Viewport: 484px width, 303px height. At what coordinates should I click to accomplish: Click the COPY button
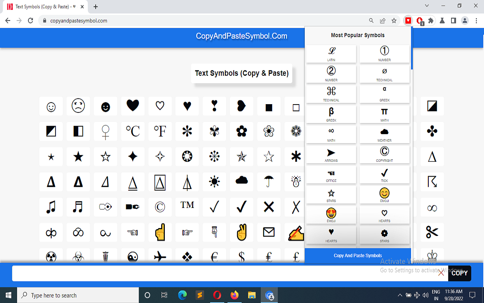point(459,273)
